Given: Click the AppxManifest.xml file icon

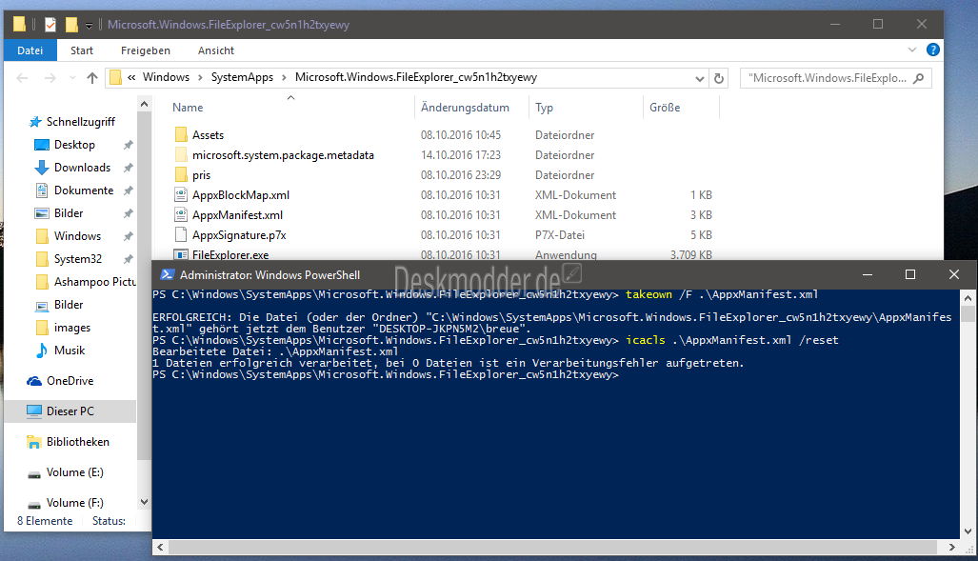Looking at the screenshot, I should pos(181,215).
